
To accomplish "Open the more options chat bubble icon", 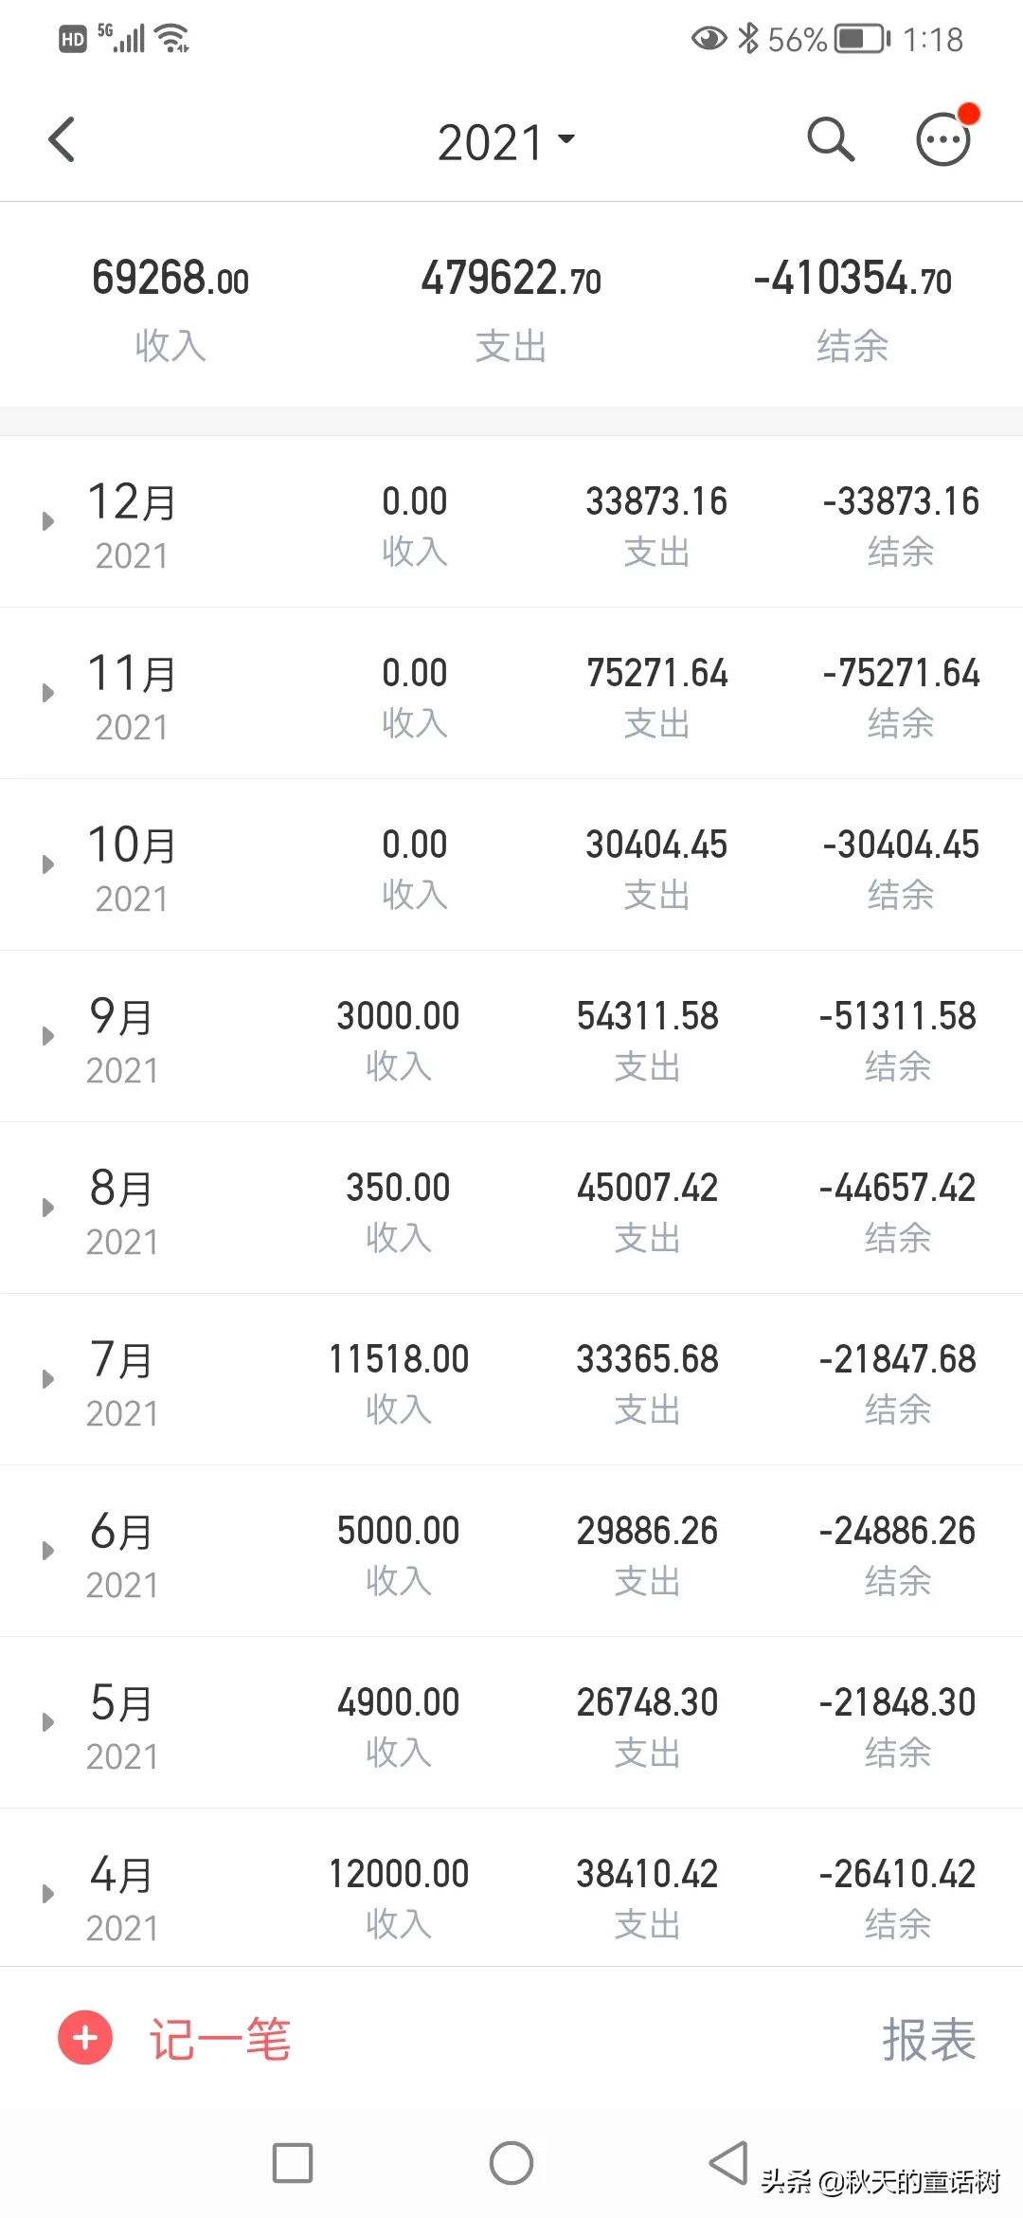I will tap(943, 140).
